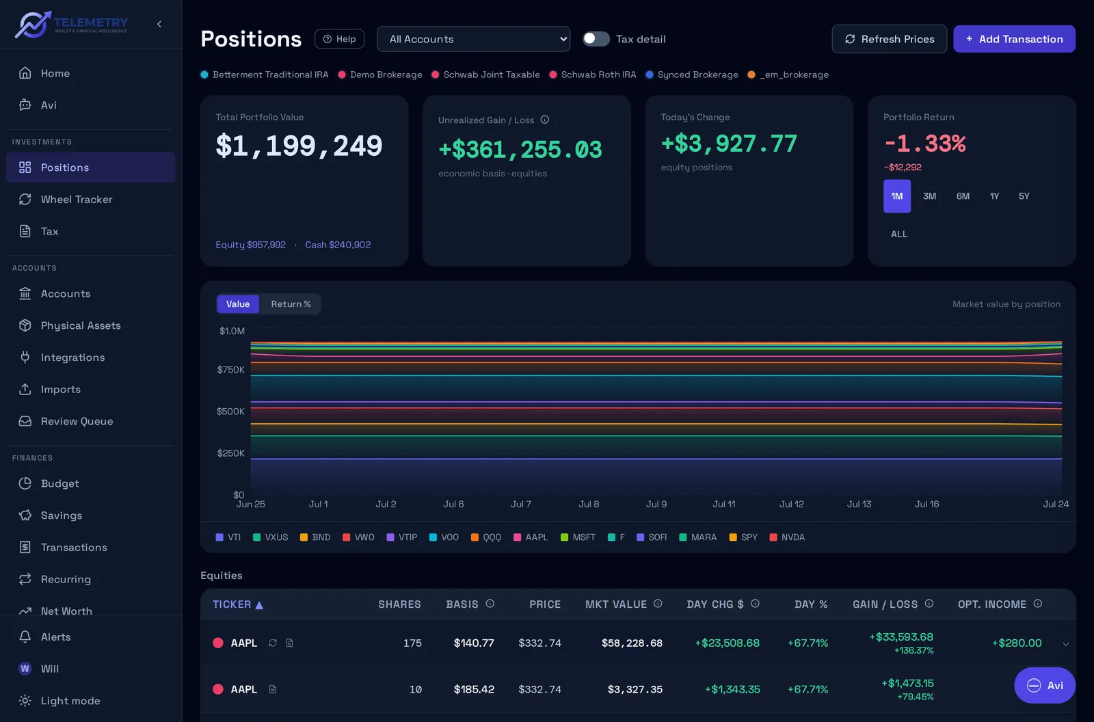Select the 1M return period
This screenshot has height=722, width=1094.
897,196
